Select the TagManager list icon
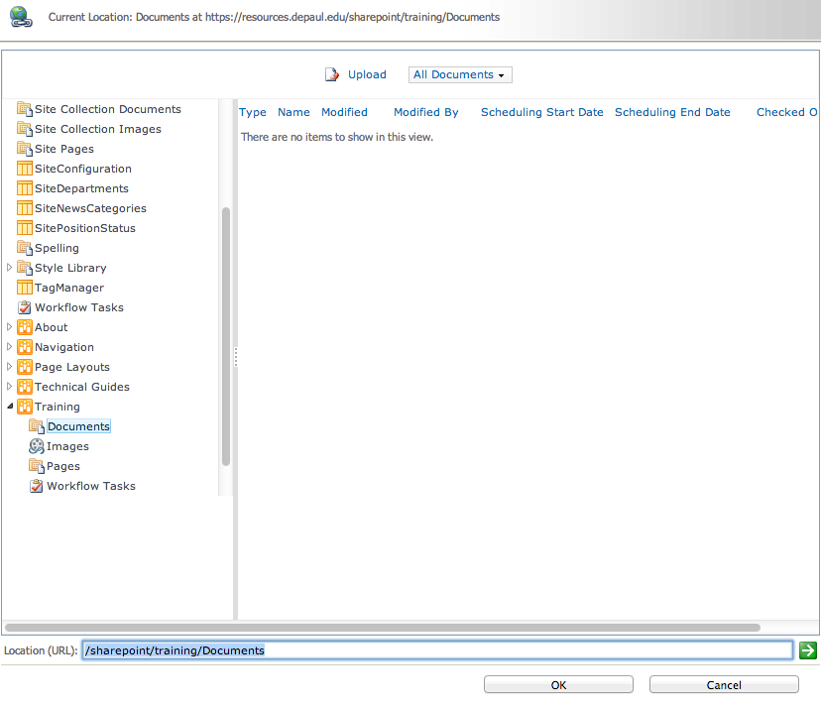 pyautogui.click(x=23, y=288)
